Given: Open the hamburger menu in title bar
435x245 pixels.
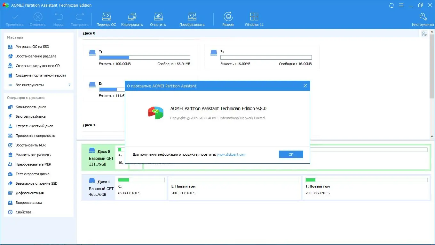Looking at the screenshot, I should [401, 5].
